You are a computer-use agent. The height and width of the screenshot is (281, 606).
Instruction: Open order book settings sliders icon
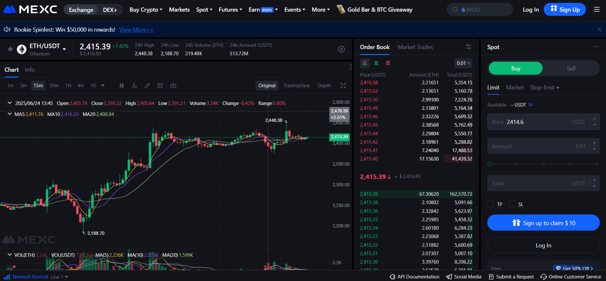coord(468,47)
